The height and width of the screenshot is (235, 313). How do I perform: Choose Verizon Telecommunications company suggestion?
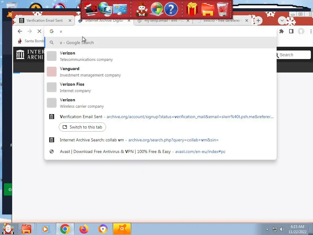pyautogui.click(x=160, y=56)
